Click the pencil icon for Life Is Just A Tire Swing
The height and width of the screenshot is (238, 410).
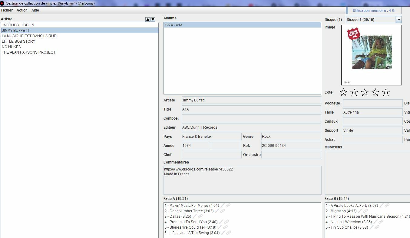coord(223,233)
